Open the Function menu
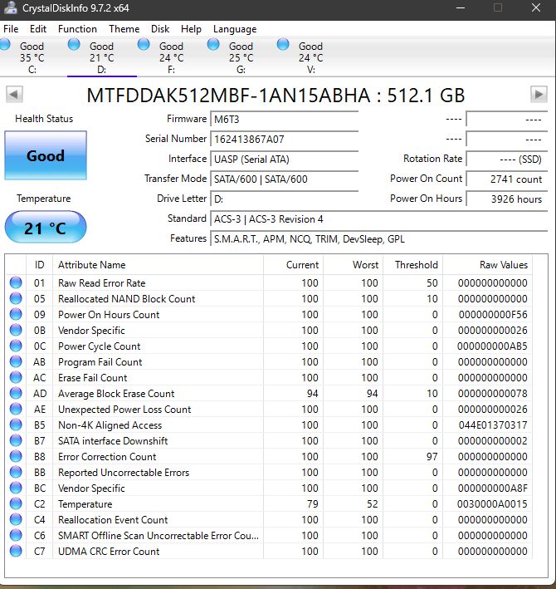The width and height of the screenshot is (556, 589). (x=77, y=29)
